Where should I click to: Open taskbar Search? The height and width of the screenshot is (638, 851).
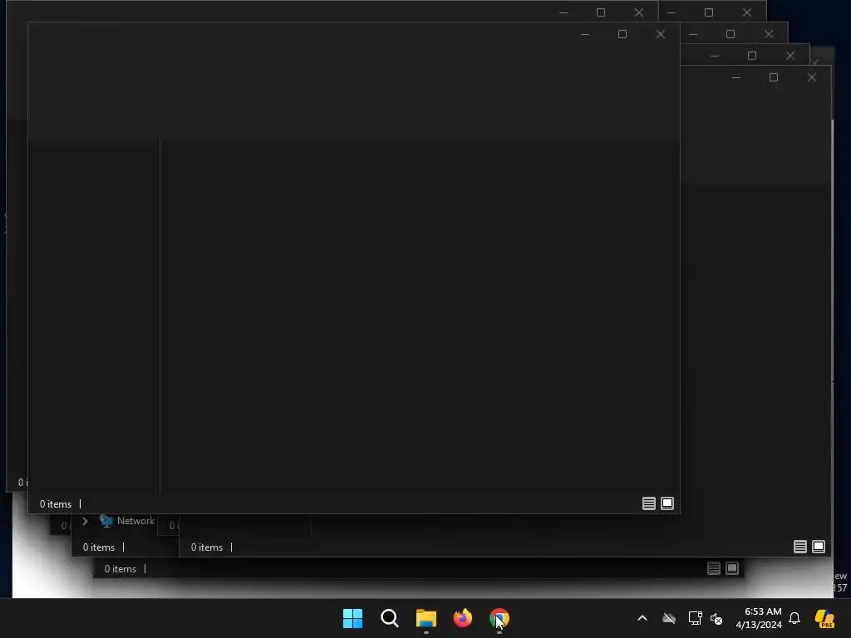coord(390,618)
